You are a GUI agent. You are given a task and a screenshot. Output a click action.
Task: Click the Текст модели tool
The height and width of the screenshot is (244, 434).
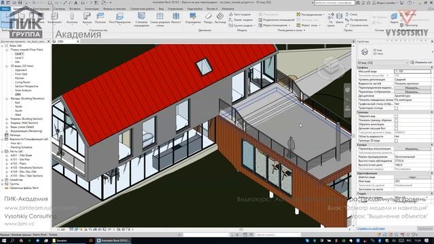[239, 14]
